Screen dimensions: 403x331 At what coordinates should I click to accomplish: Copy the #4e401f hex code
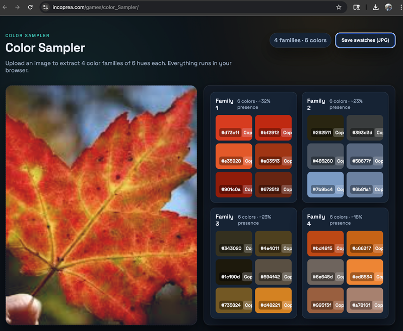click(x=287, y=248)
